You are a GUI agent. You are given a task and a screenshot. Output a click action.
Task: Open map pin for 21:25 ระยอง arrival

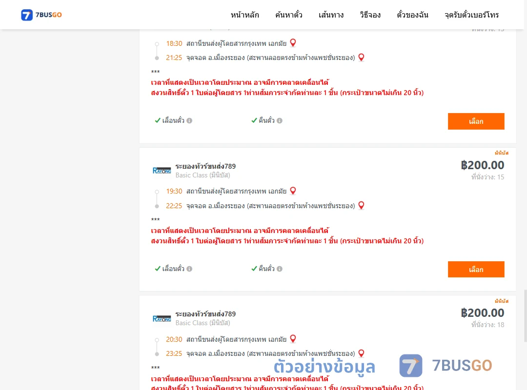pyautogui.click(x=361, y=57)
